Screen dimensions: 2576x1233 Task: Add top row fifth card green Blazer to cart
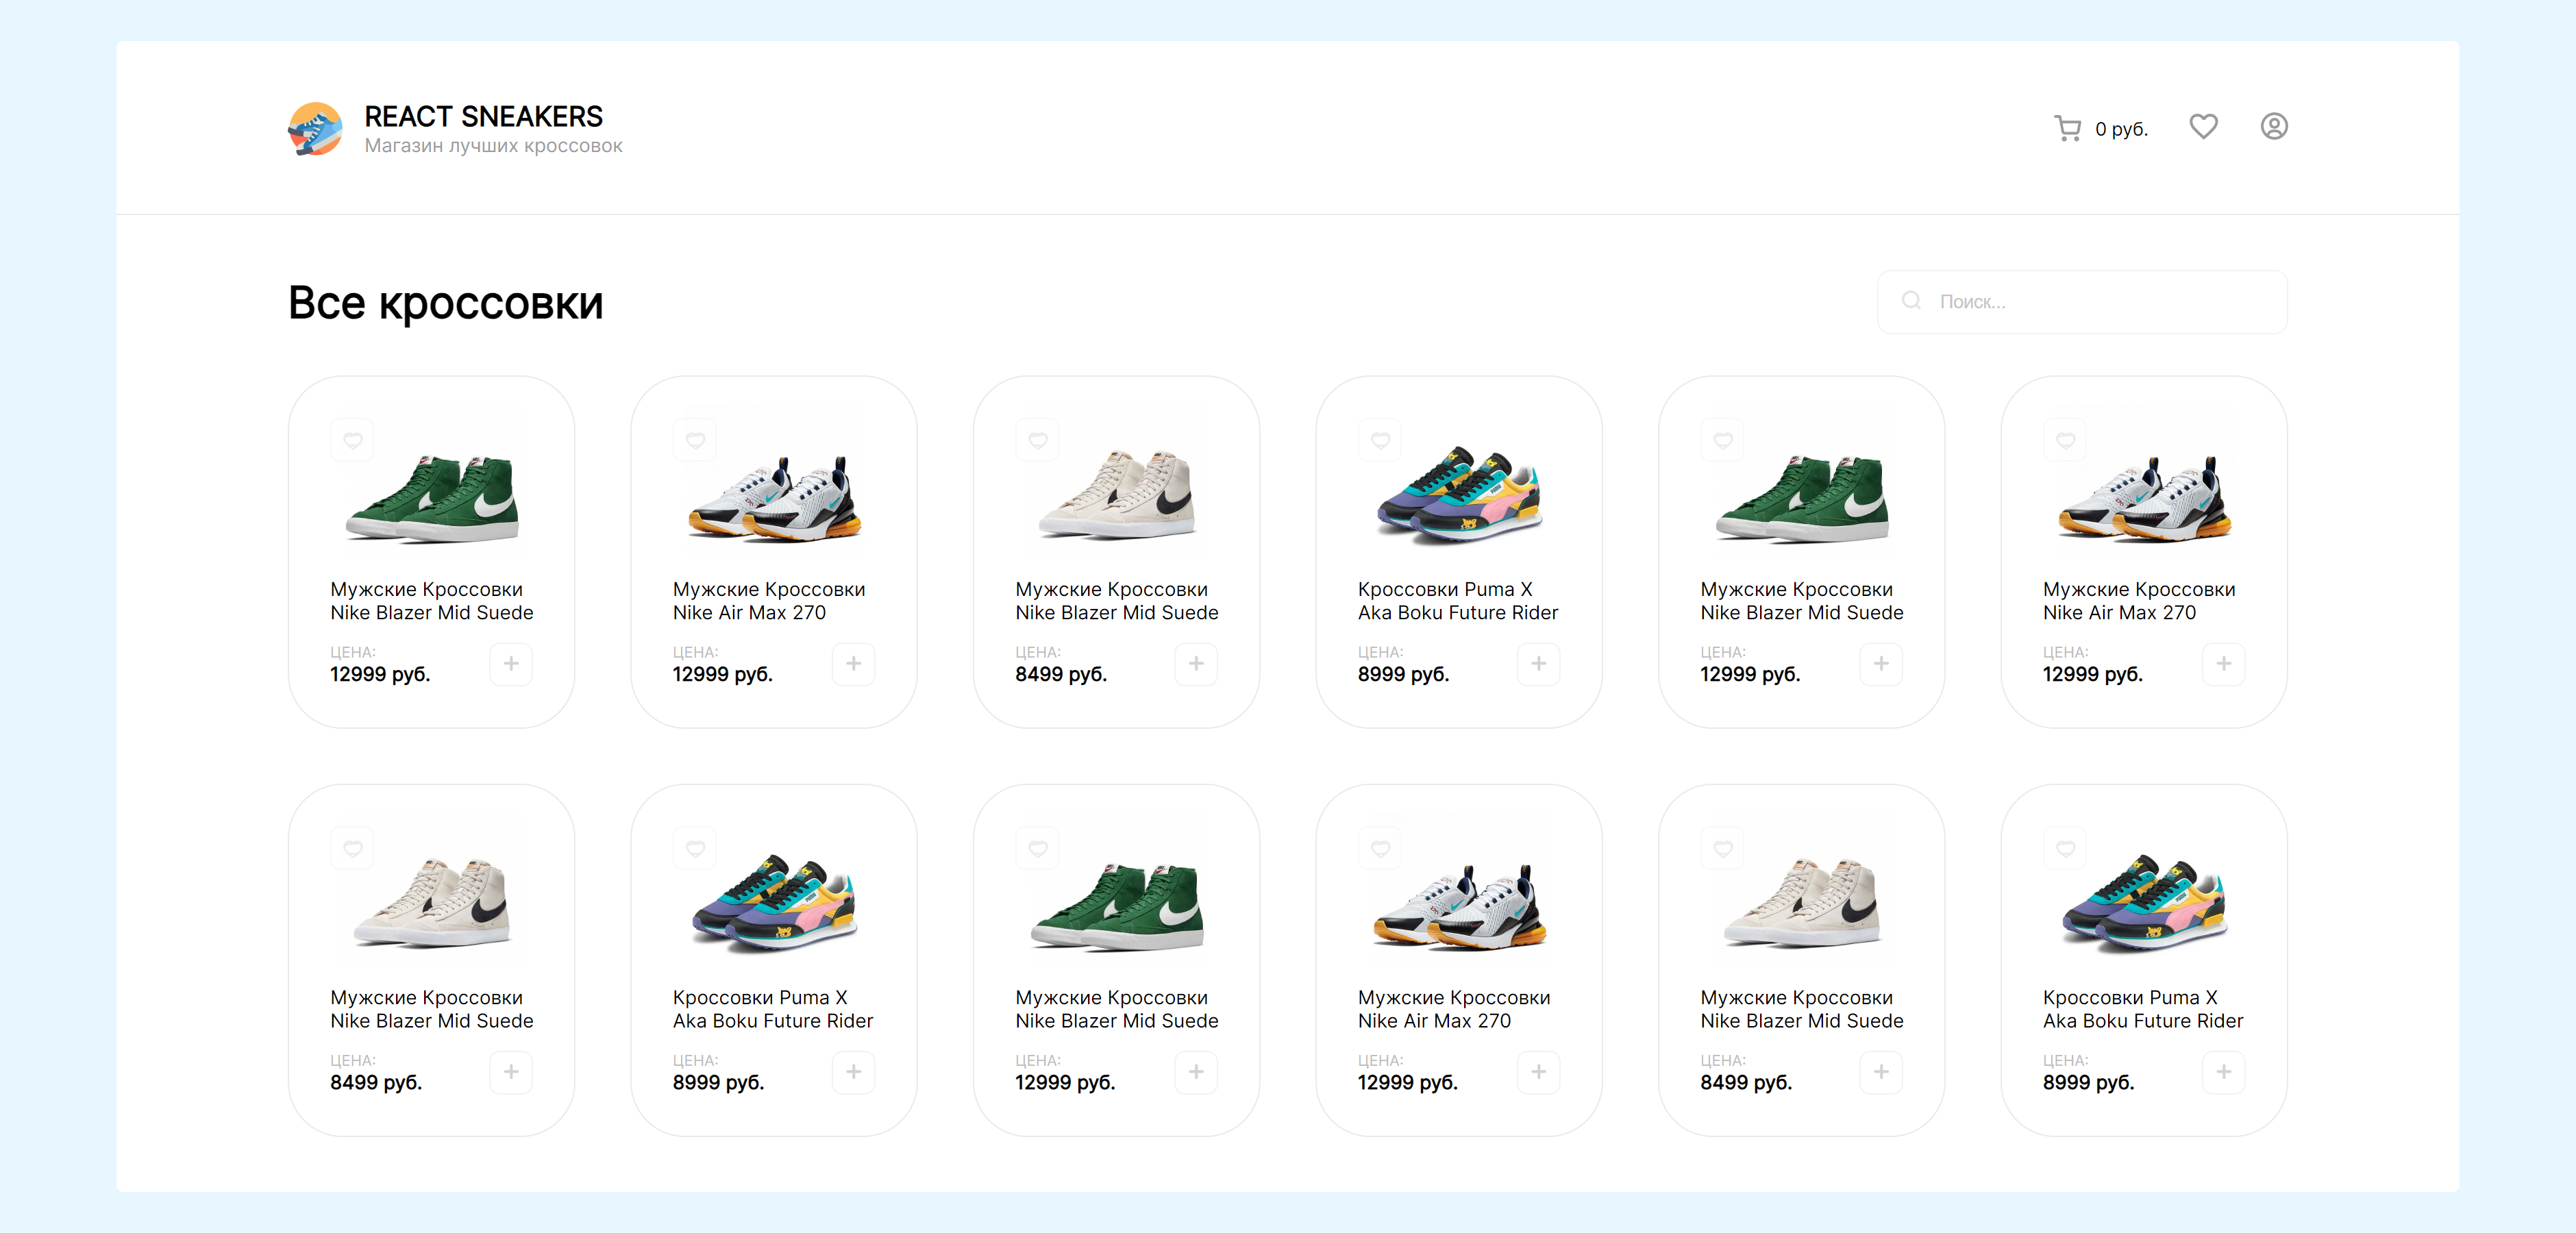[x=1881, y=664]
